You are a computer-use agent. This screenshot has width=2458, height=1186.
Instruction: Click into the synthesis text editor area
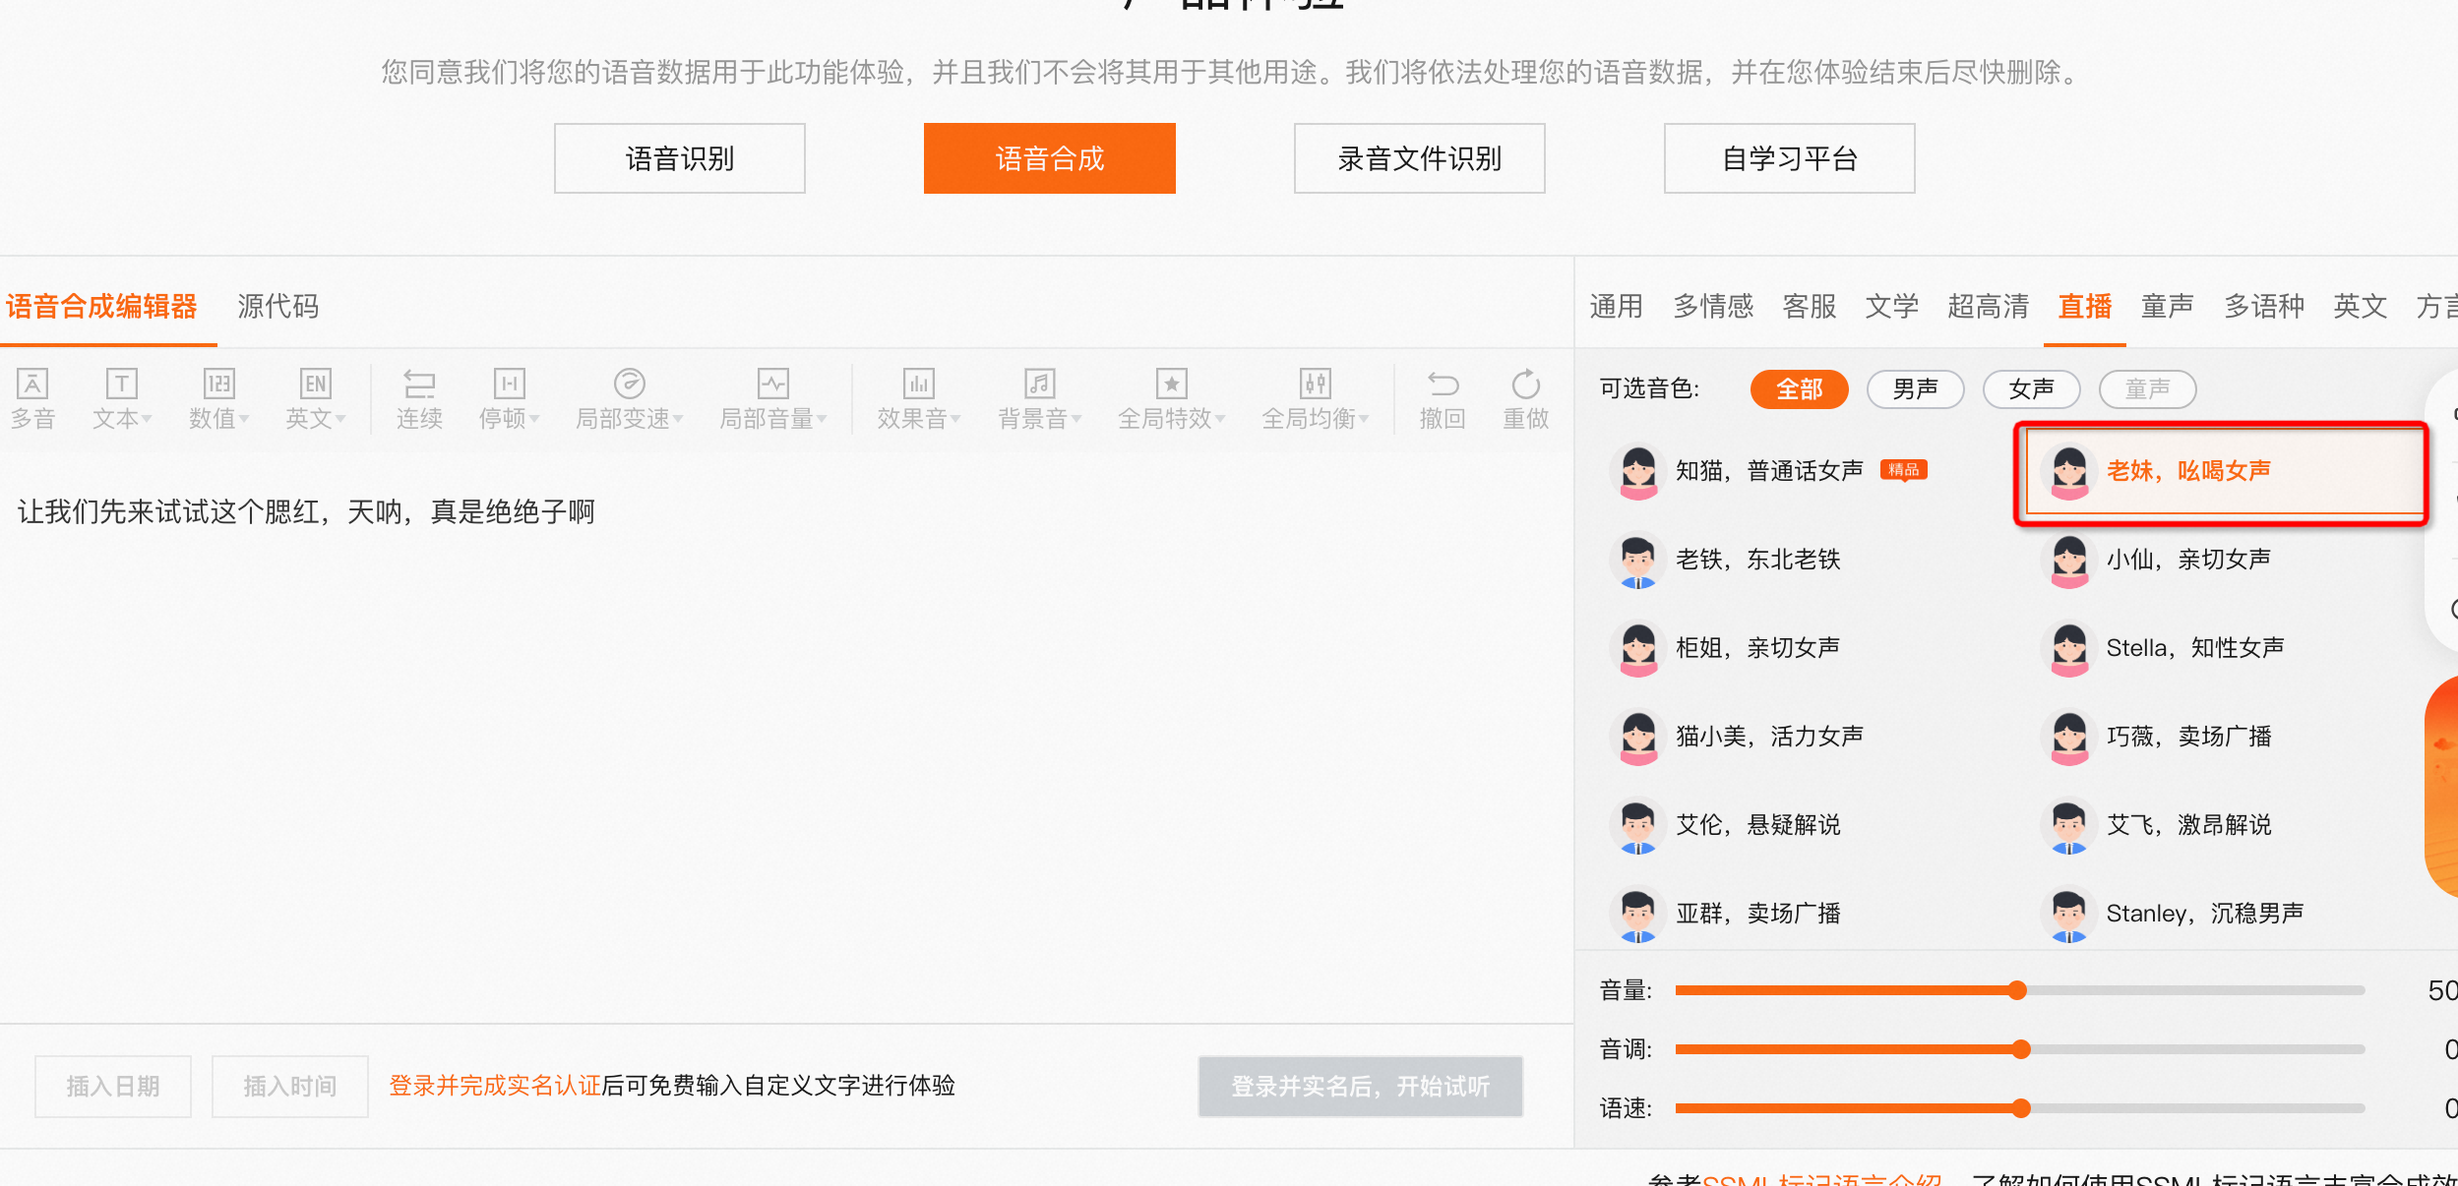point(787,738)
